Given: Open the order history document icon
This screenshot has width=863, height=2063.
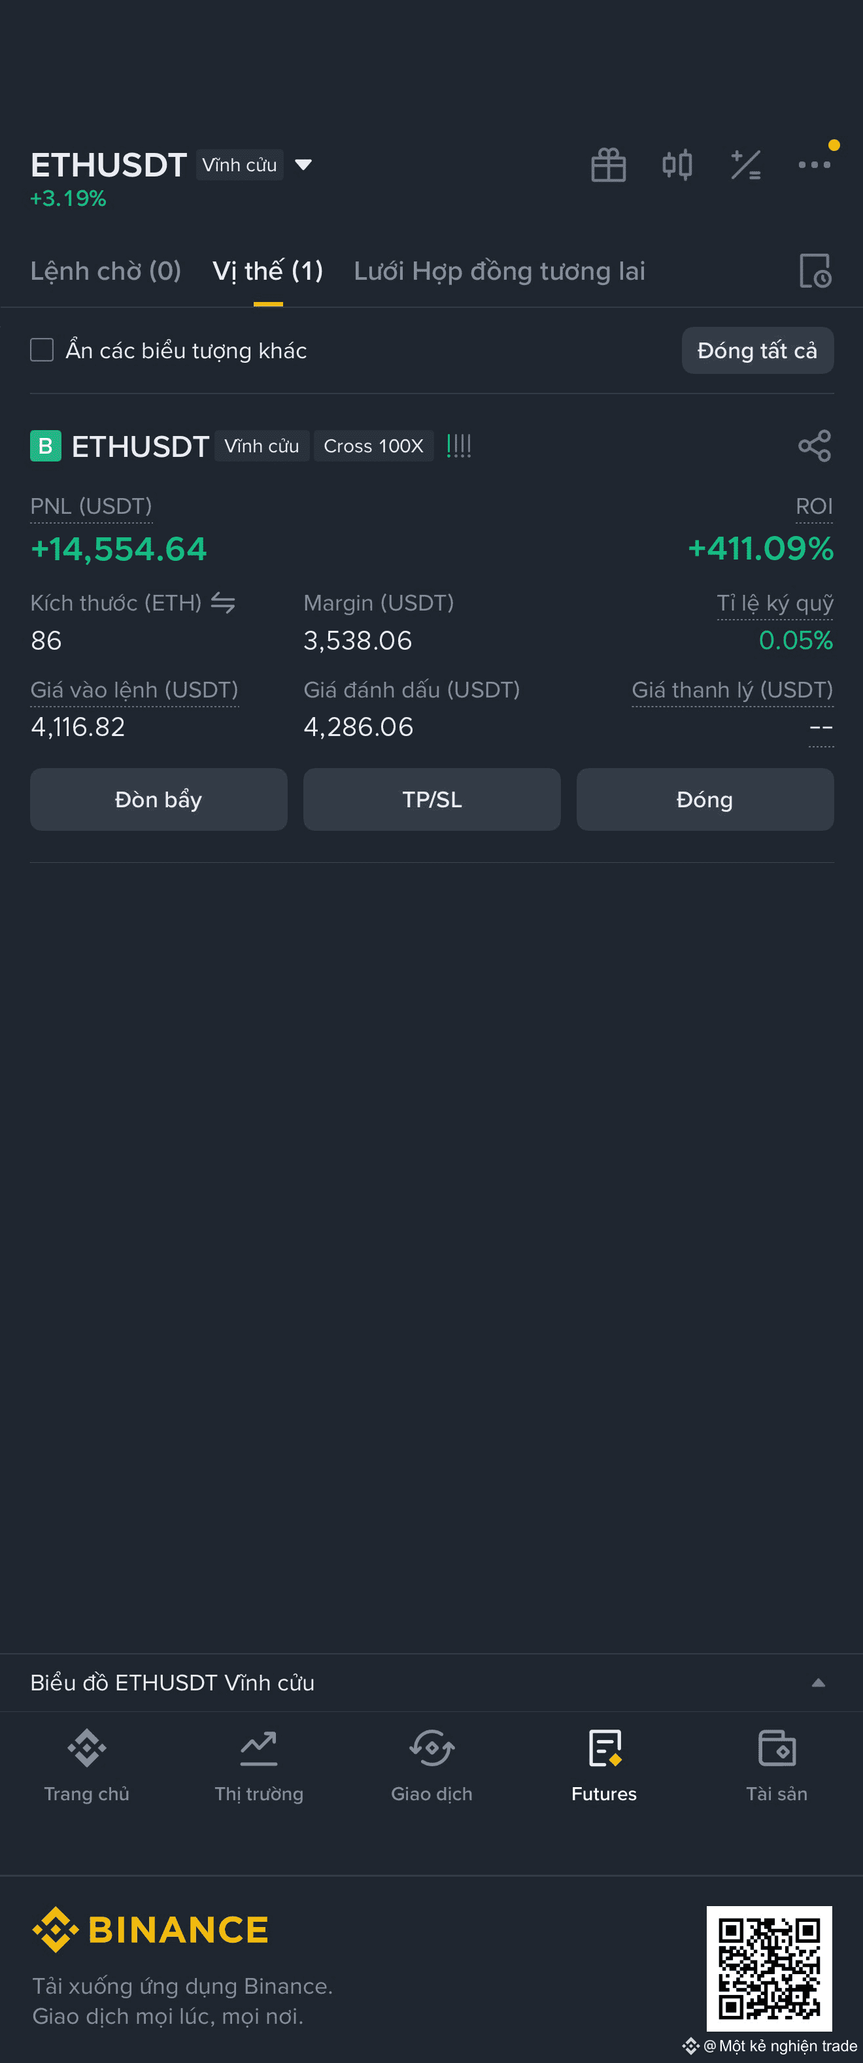Looking at the screenshot, I should [815, 271].
